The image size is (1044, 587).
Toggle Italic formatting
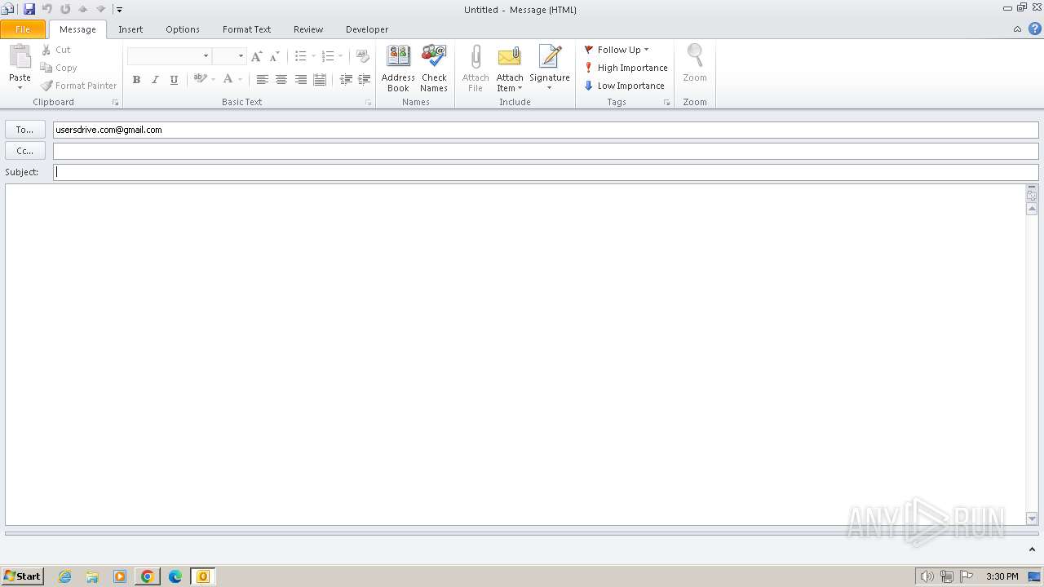pyautogui.click(x=155, y=80)
